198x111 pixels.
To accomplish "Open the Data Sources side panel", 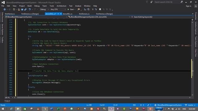I will tap(2, 17).
